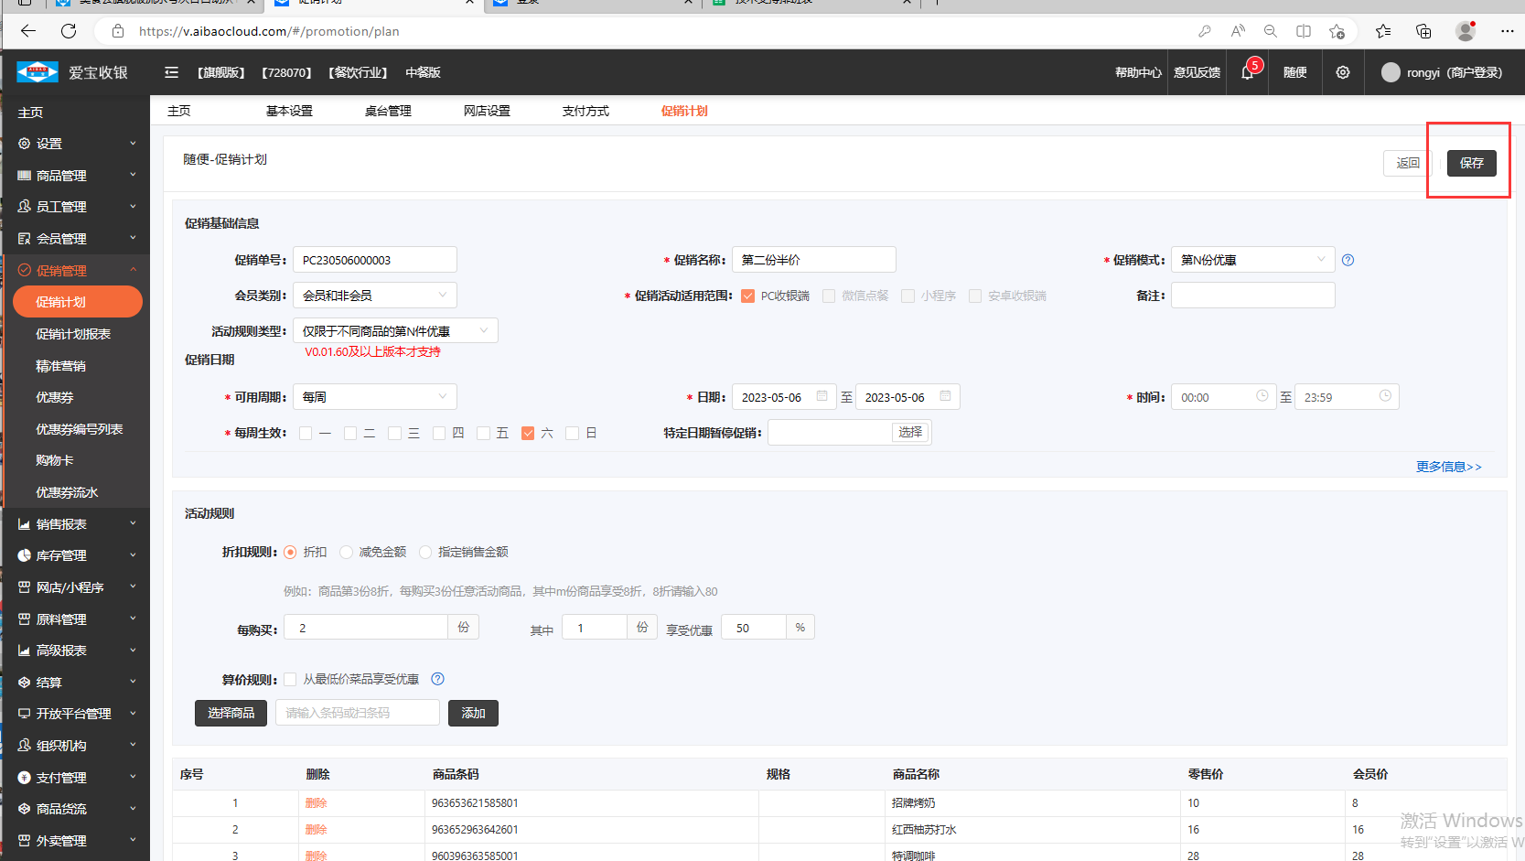Refresh the browser page

coord(69,31)
